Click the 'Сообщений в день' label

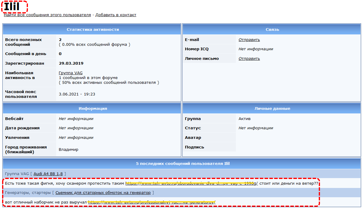pyautogui.click(x=26, y=54)
